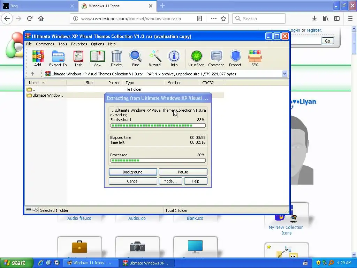Open the WinRAR Help menu
The width and height of the screenshot is (357, 268).
112,44
